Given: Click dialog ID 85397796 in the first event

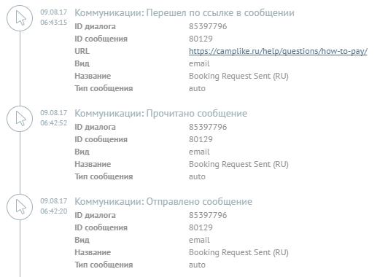Looking at the screenshot, I should click(x=208, y=26).
